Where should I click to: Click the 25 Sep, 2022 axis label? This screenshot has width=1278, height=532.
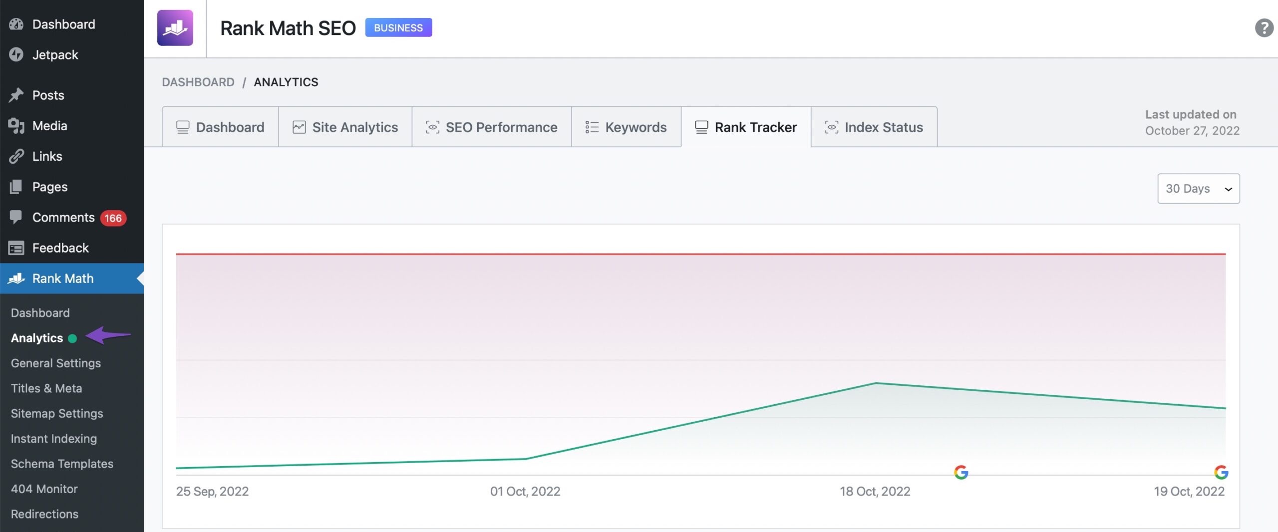[x=212, y=492]
